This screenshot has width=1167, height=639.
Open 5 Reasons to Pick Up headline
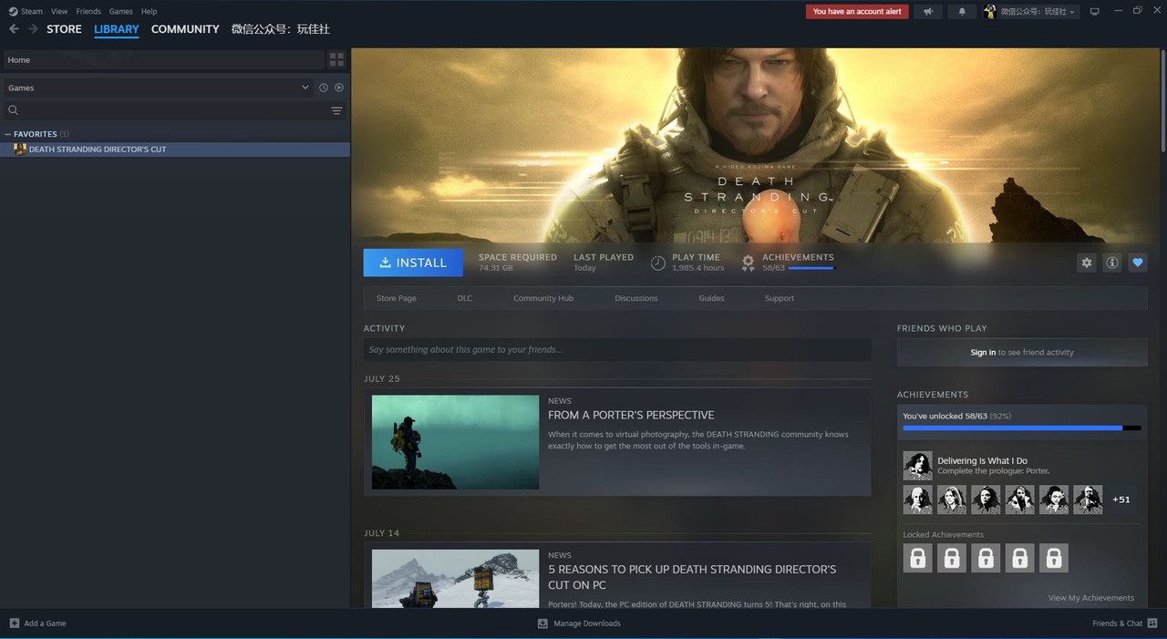[692, 577]
